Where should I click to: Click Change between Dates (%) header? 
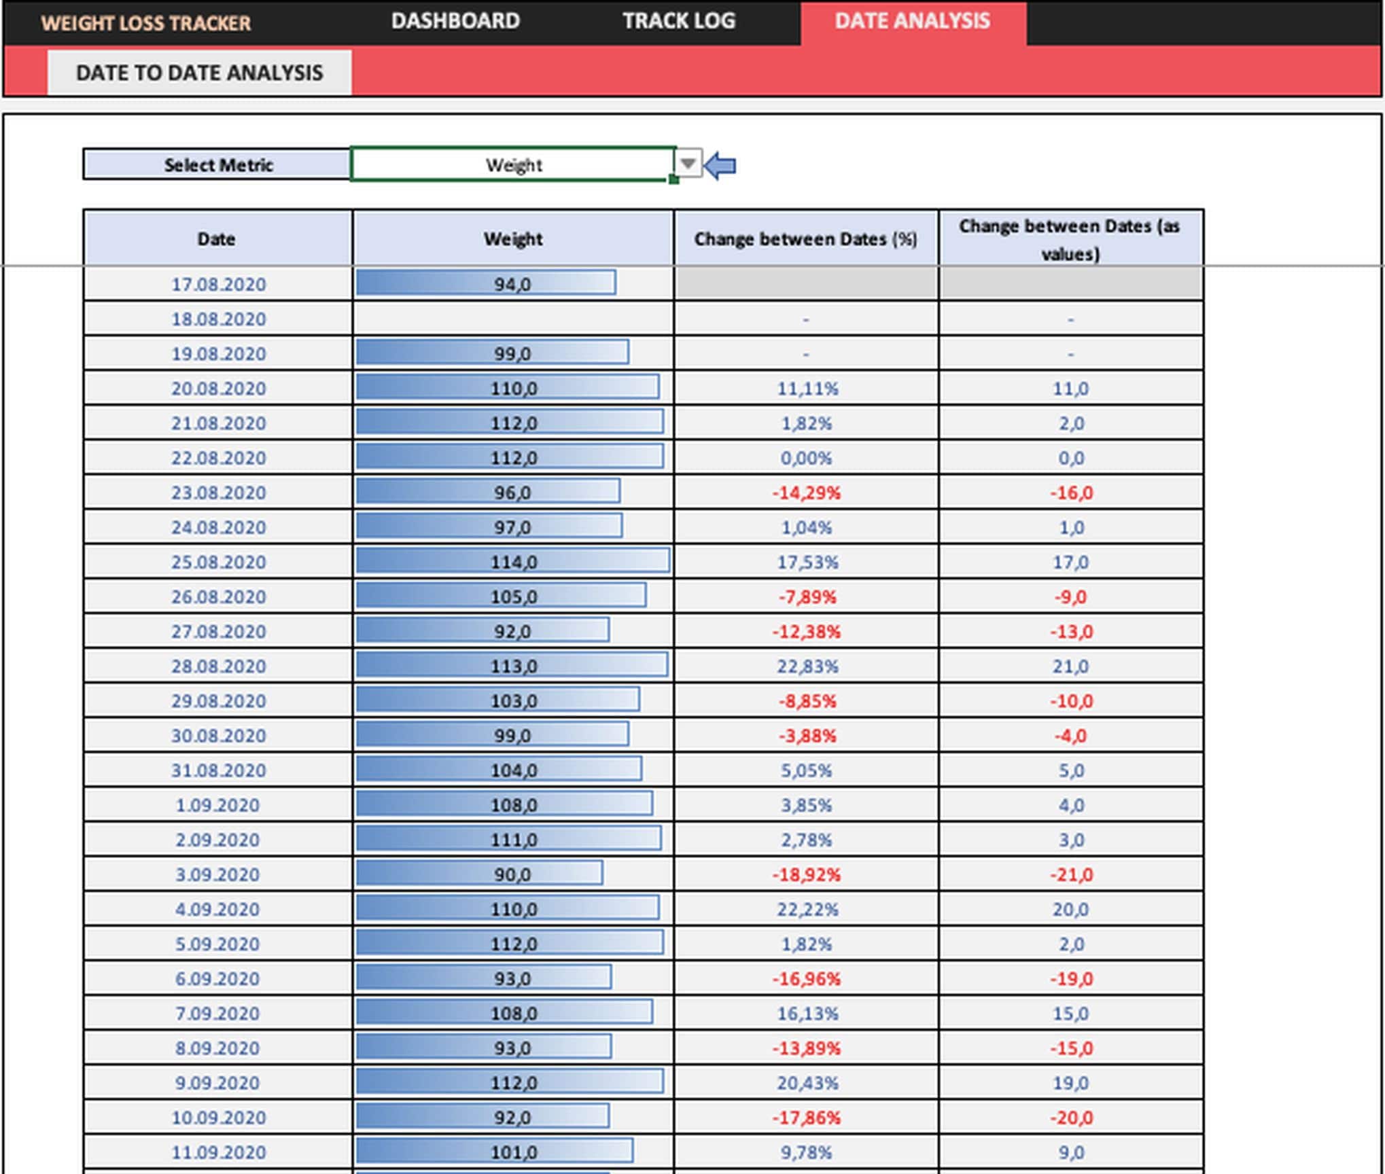806,238
